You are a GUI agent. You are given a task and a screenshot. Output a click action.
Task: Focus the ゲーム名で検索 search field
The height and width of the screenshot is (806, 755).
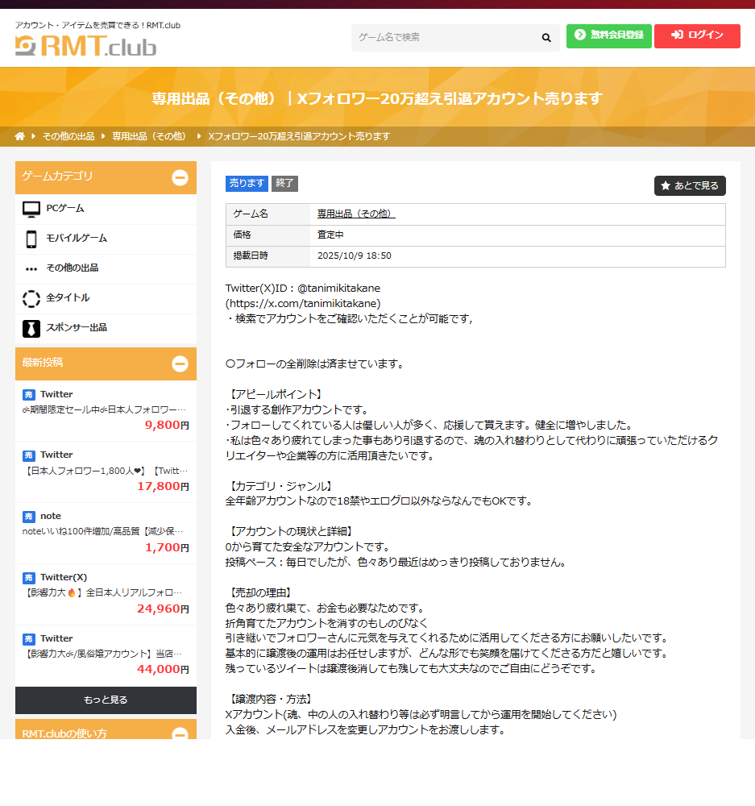[443, 38]
